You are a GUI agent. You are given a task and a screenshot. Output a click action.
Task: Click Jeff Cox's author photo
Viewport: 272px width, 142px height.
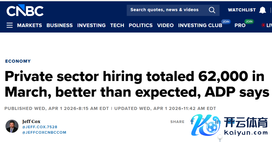click(x=12, y=126)
